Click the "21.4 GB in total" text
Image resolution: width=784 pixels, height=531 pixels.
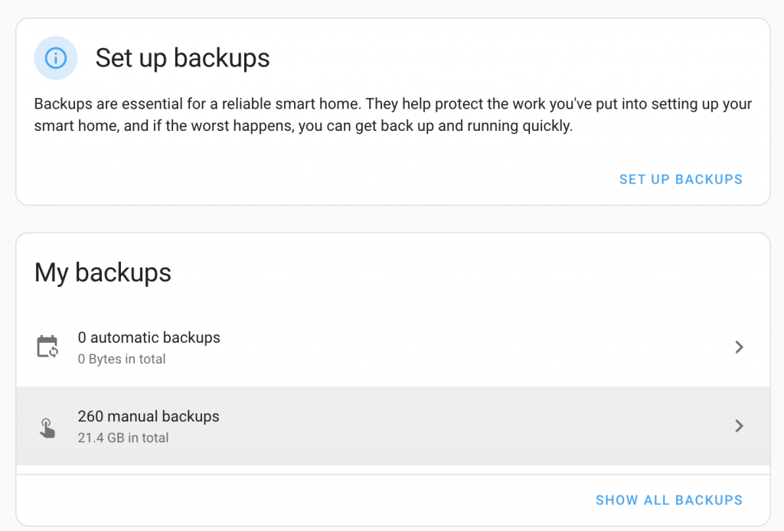(123, 438)
